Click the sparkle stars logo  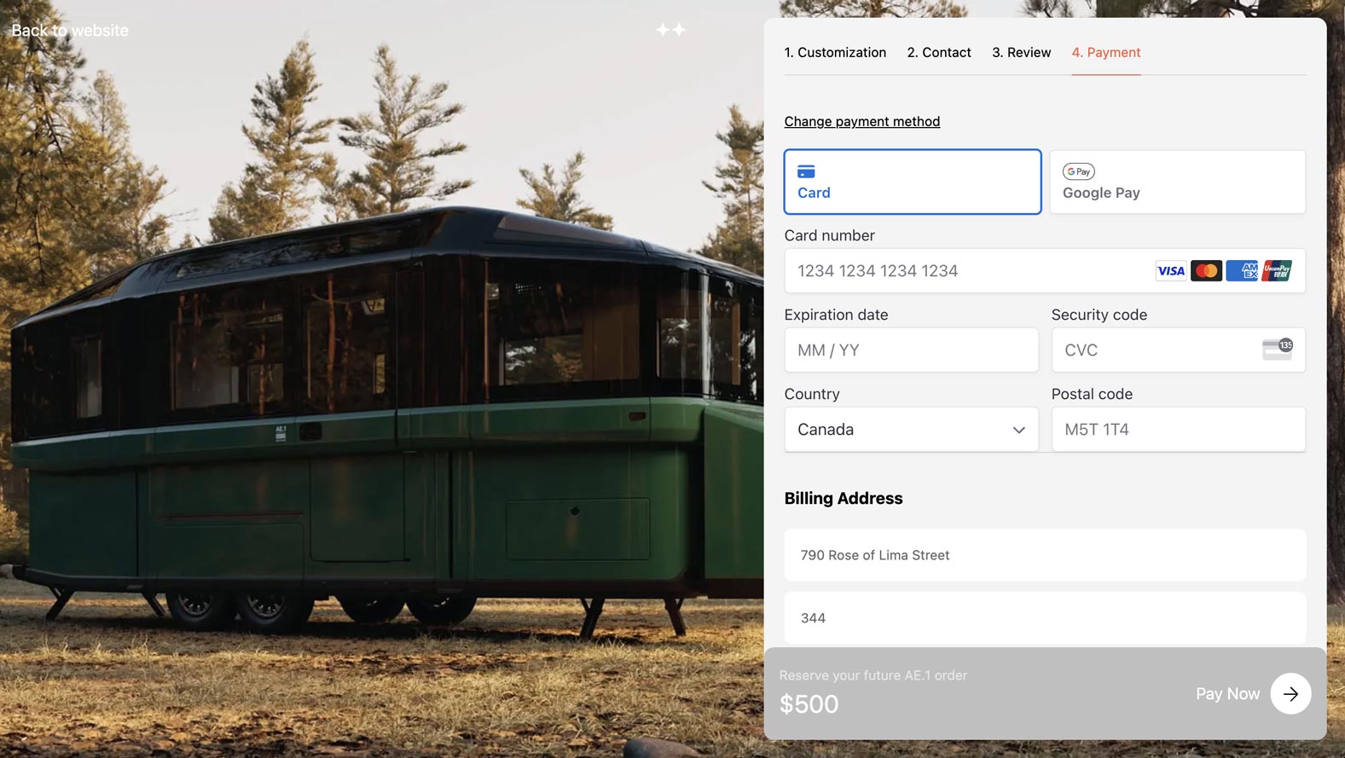(x=670, y=30)
